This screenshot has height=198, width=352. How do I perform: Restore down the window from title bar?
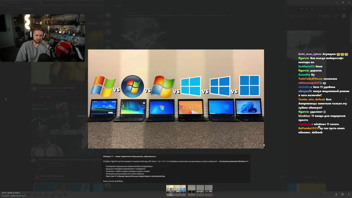pyautogui.click(x=343, y=2)
